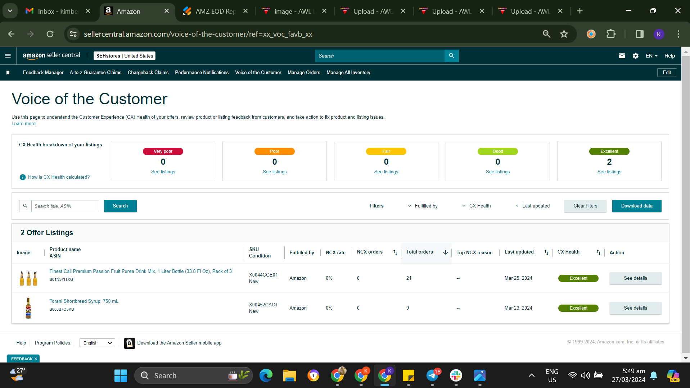Expand the Last updated filter dropdown
Viewport: 690px width, 388px height.
click(x=532, y=206)
